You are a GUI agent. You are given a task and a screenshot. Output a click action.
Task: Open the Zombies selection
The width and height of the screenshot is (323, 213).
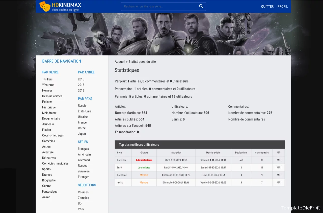click(x=84, y=198)
